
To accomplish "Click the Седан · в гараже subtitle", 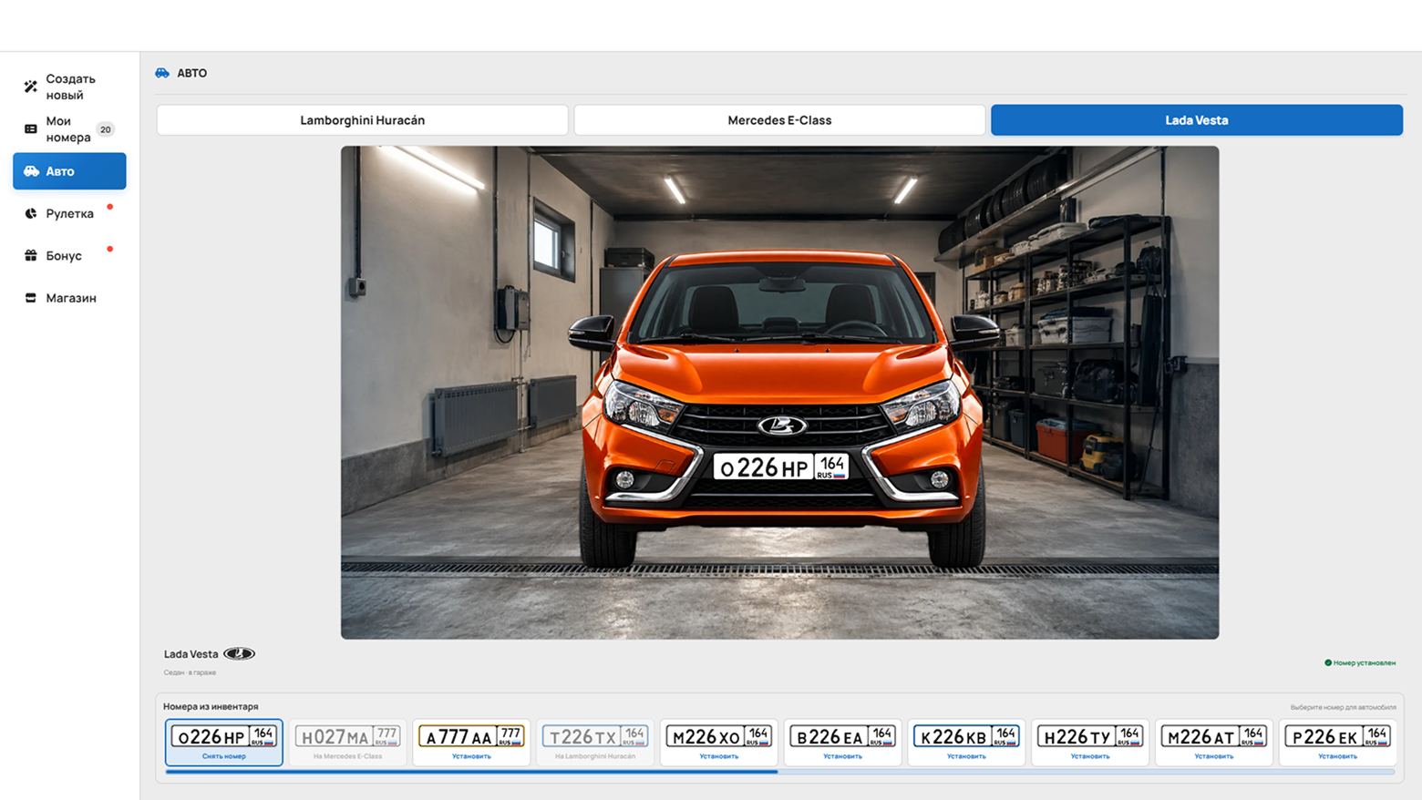I will tap(190, 672).
